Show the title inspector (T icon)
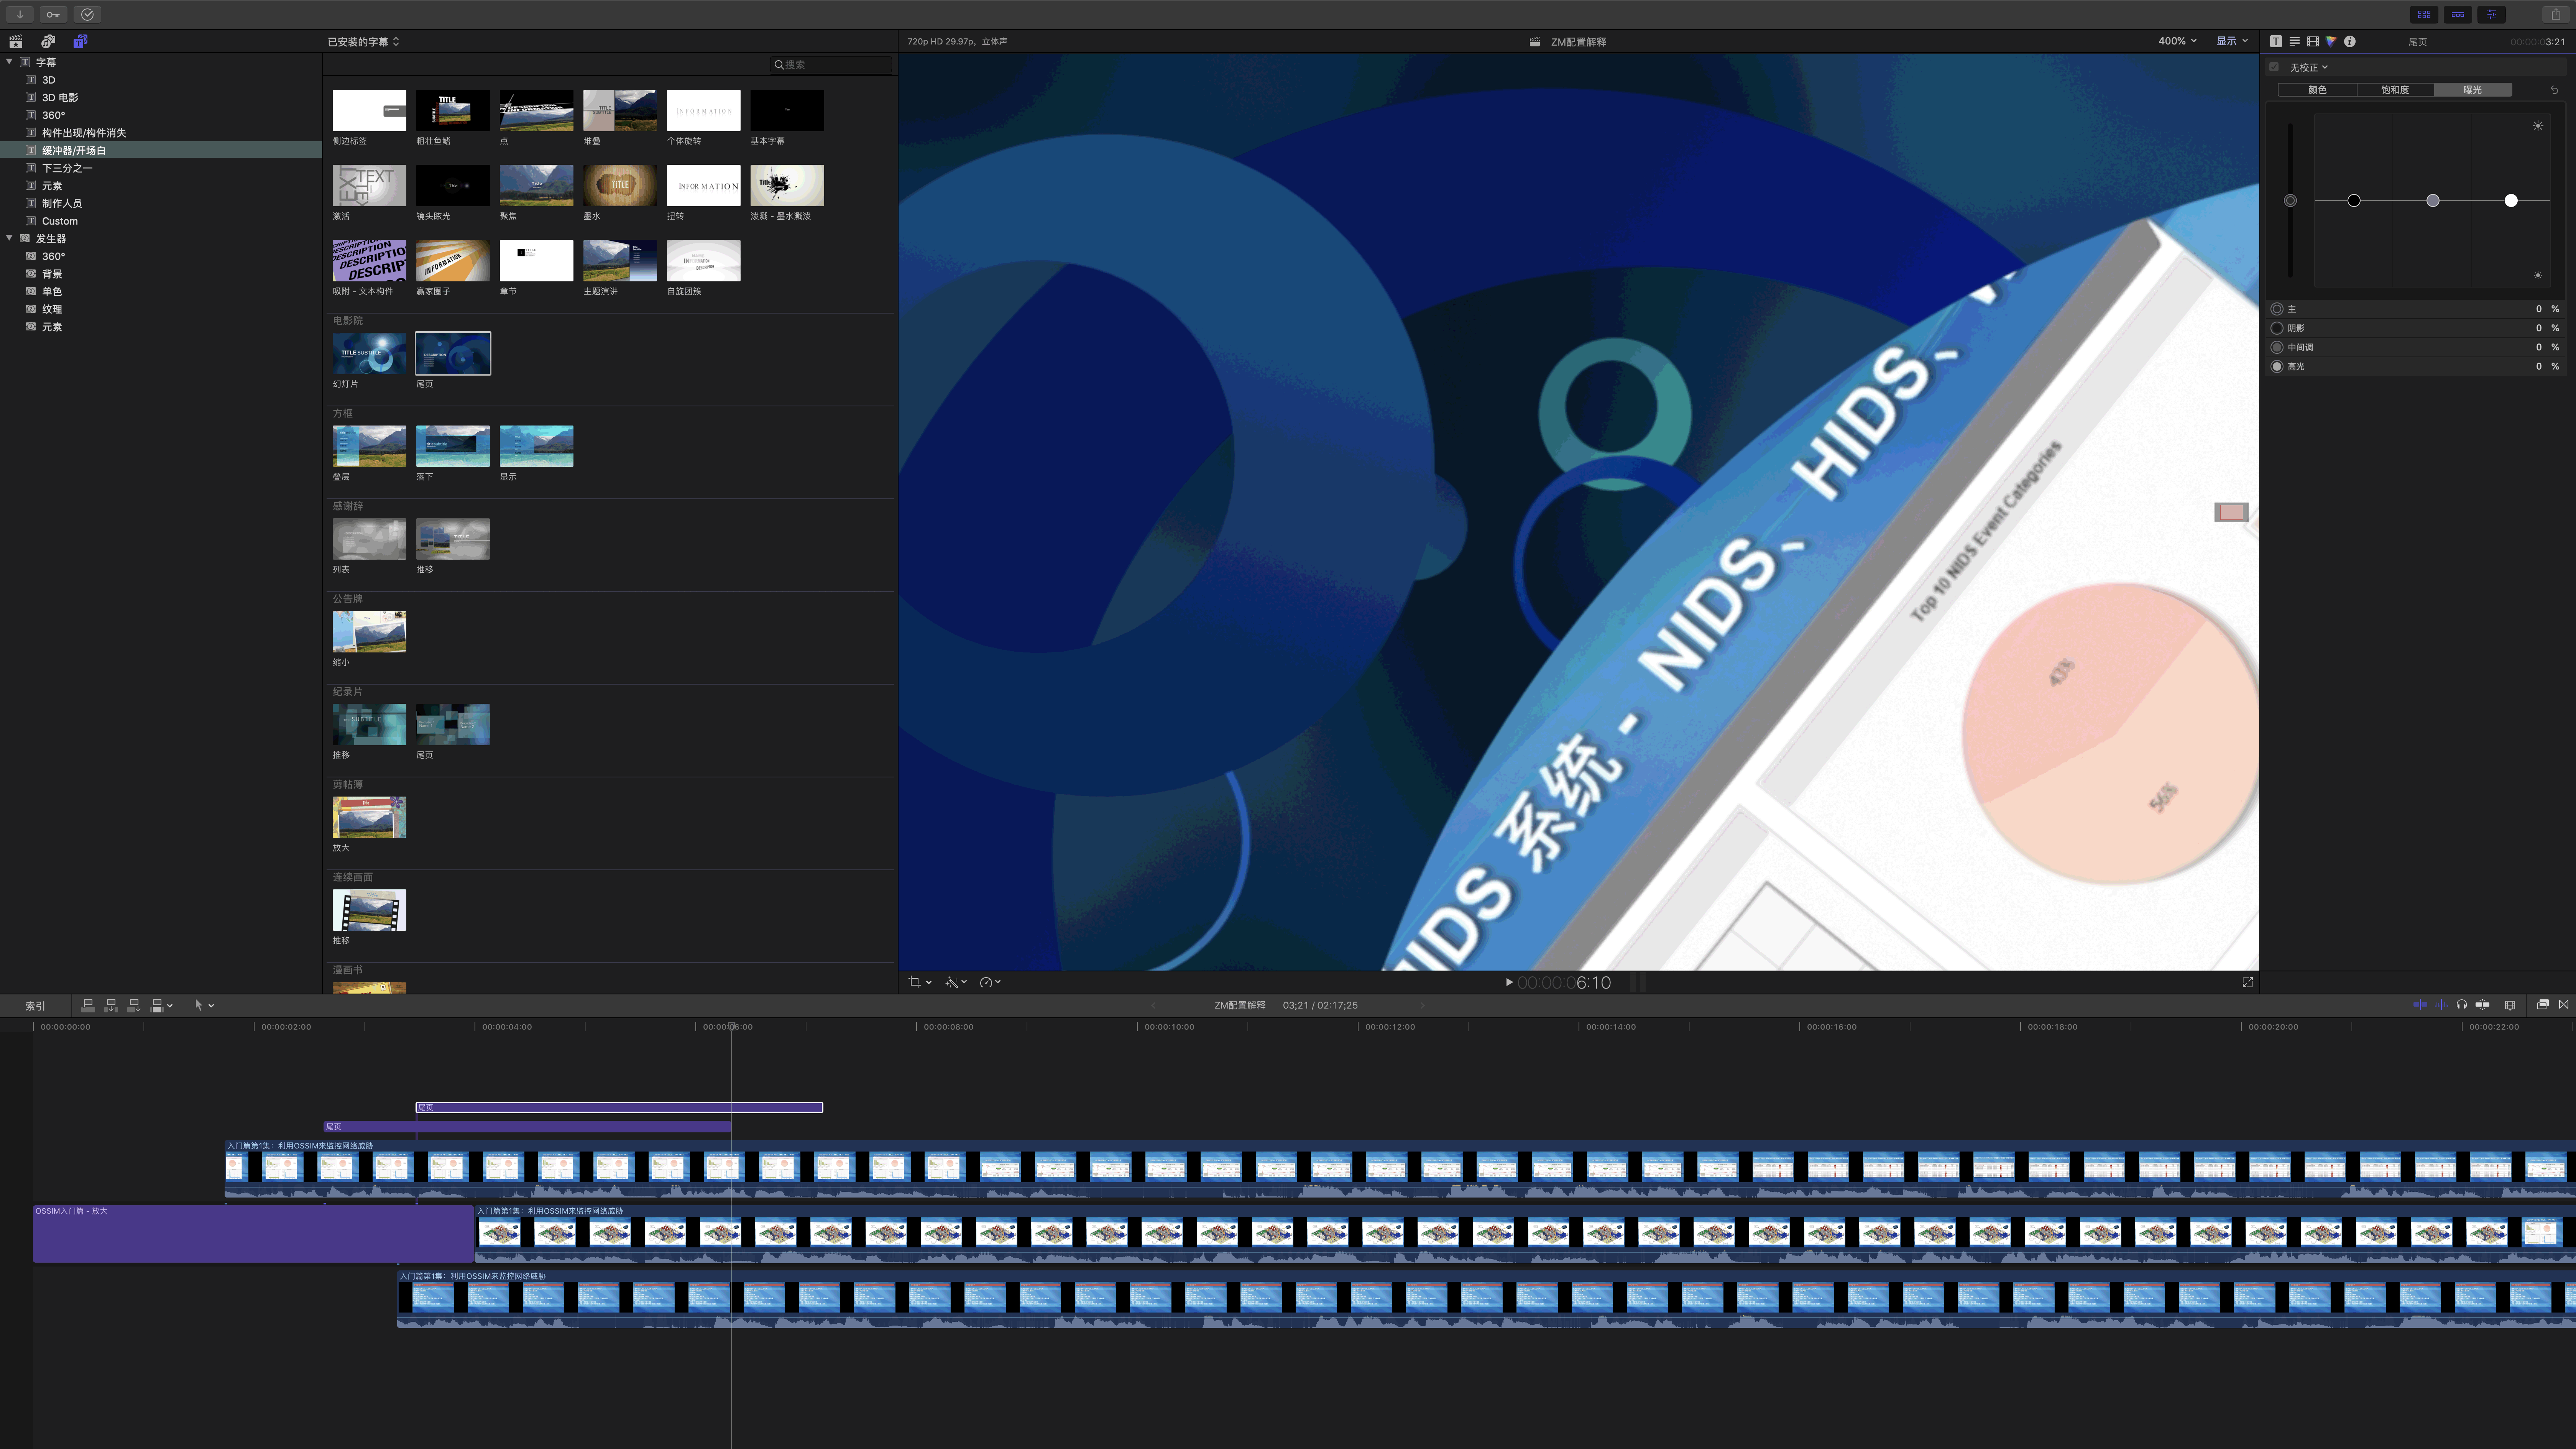 2276,41
